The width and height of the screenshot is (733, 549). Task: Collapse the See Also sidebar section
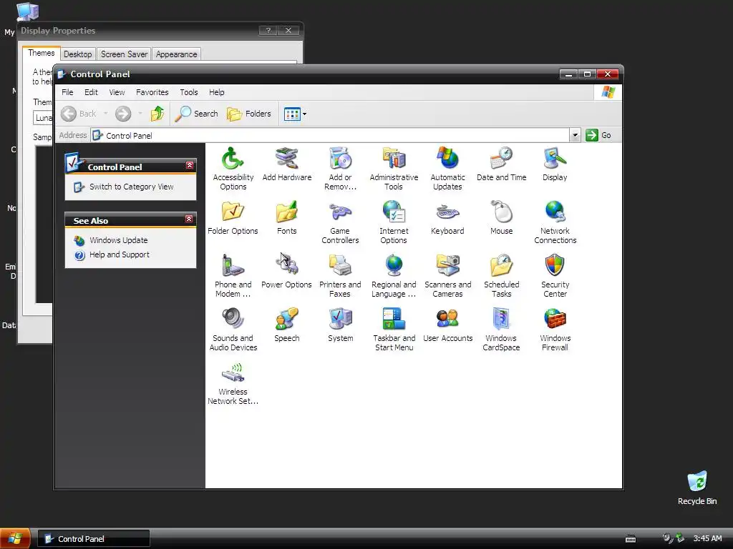189,219
